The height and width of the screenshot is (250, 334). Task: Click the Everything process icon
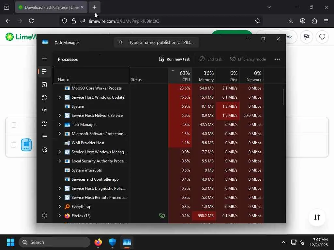click(67, 207)
